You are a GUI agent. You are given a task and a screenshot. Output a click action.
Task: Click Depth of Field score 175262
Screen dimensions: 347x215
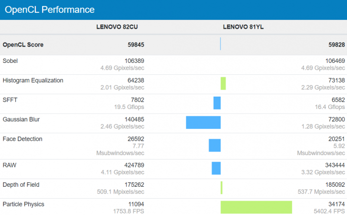pyautogui.click(x=134, y=185)
